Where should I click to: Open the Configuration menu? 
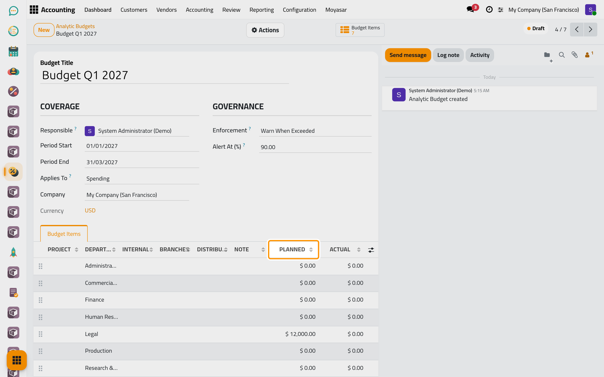point(299,10)
